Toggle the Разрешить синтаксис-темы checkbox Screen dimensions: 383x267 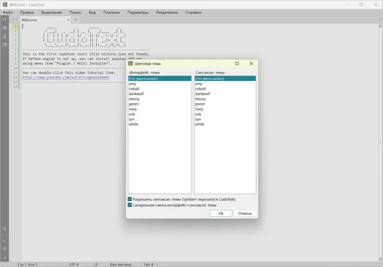click(x=130, y=199)
